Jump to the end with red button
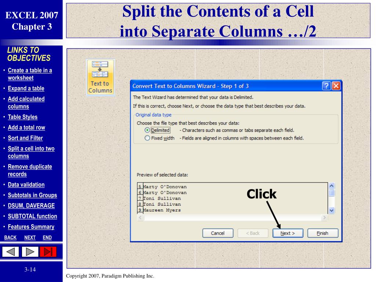 coord(48,252)
